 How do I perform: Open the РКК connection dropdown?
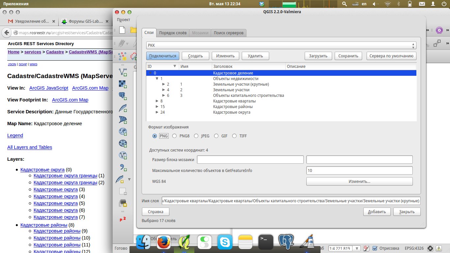point(281,45)
